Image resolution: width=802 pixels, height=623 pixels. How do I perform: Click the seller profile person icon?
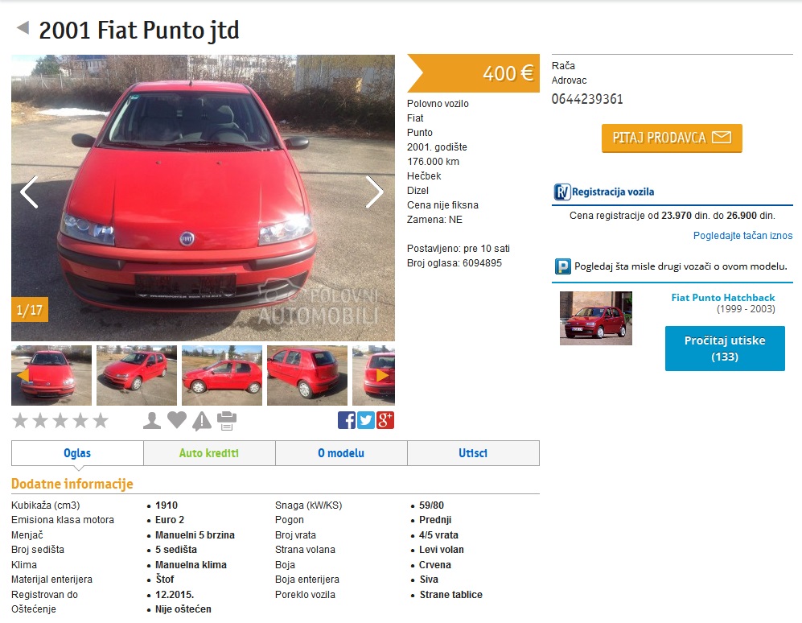click(152, 420)
